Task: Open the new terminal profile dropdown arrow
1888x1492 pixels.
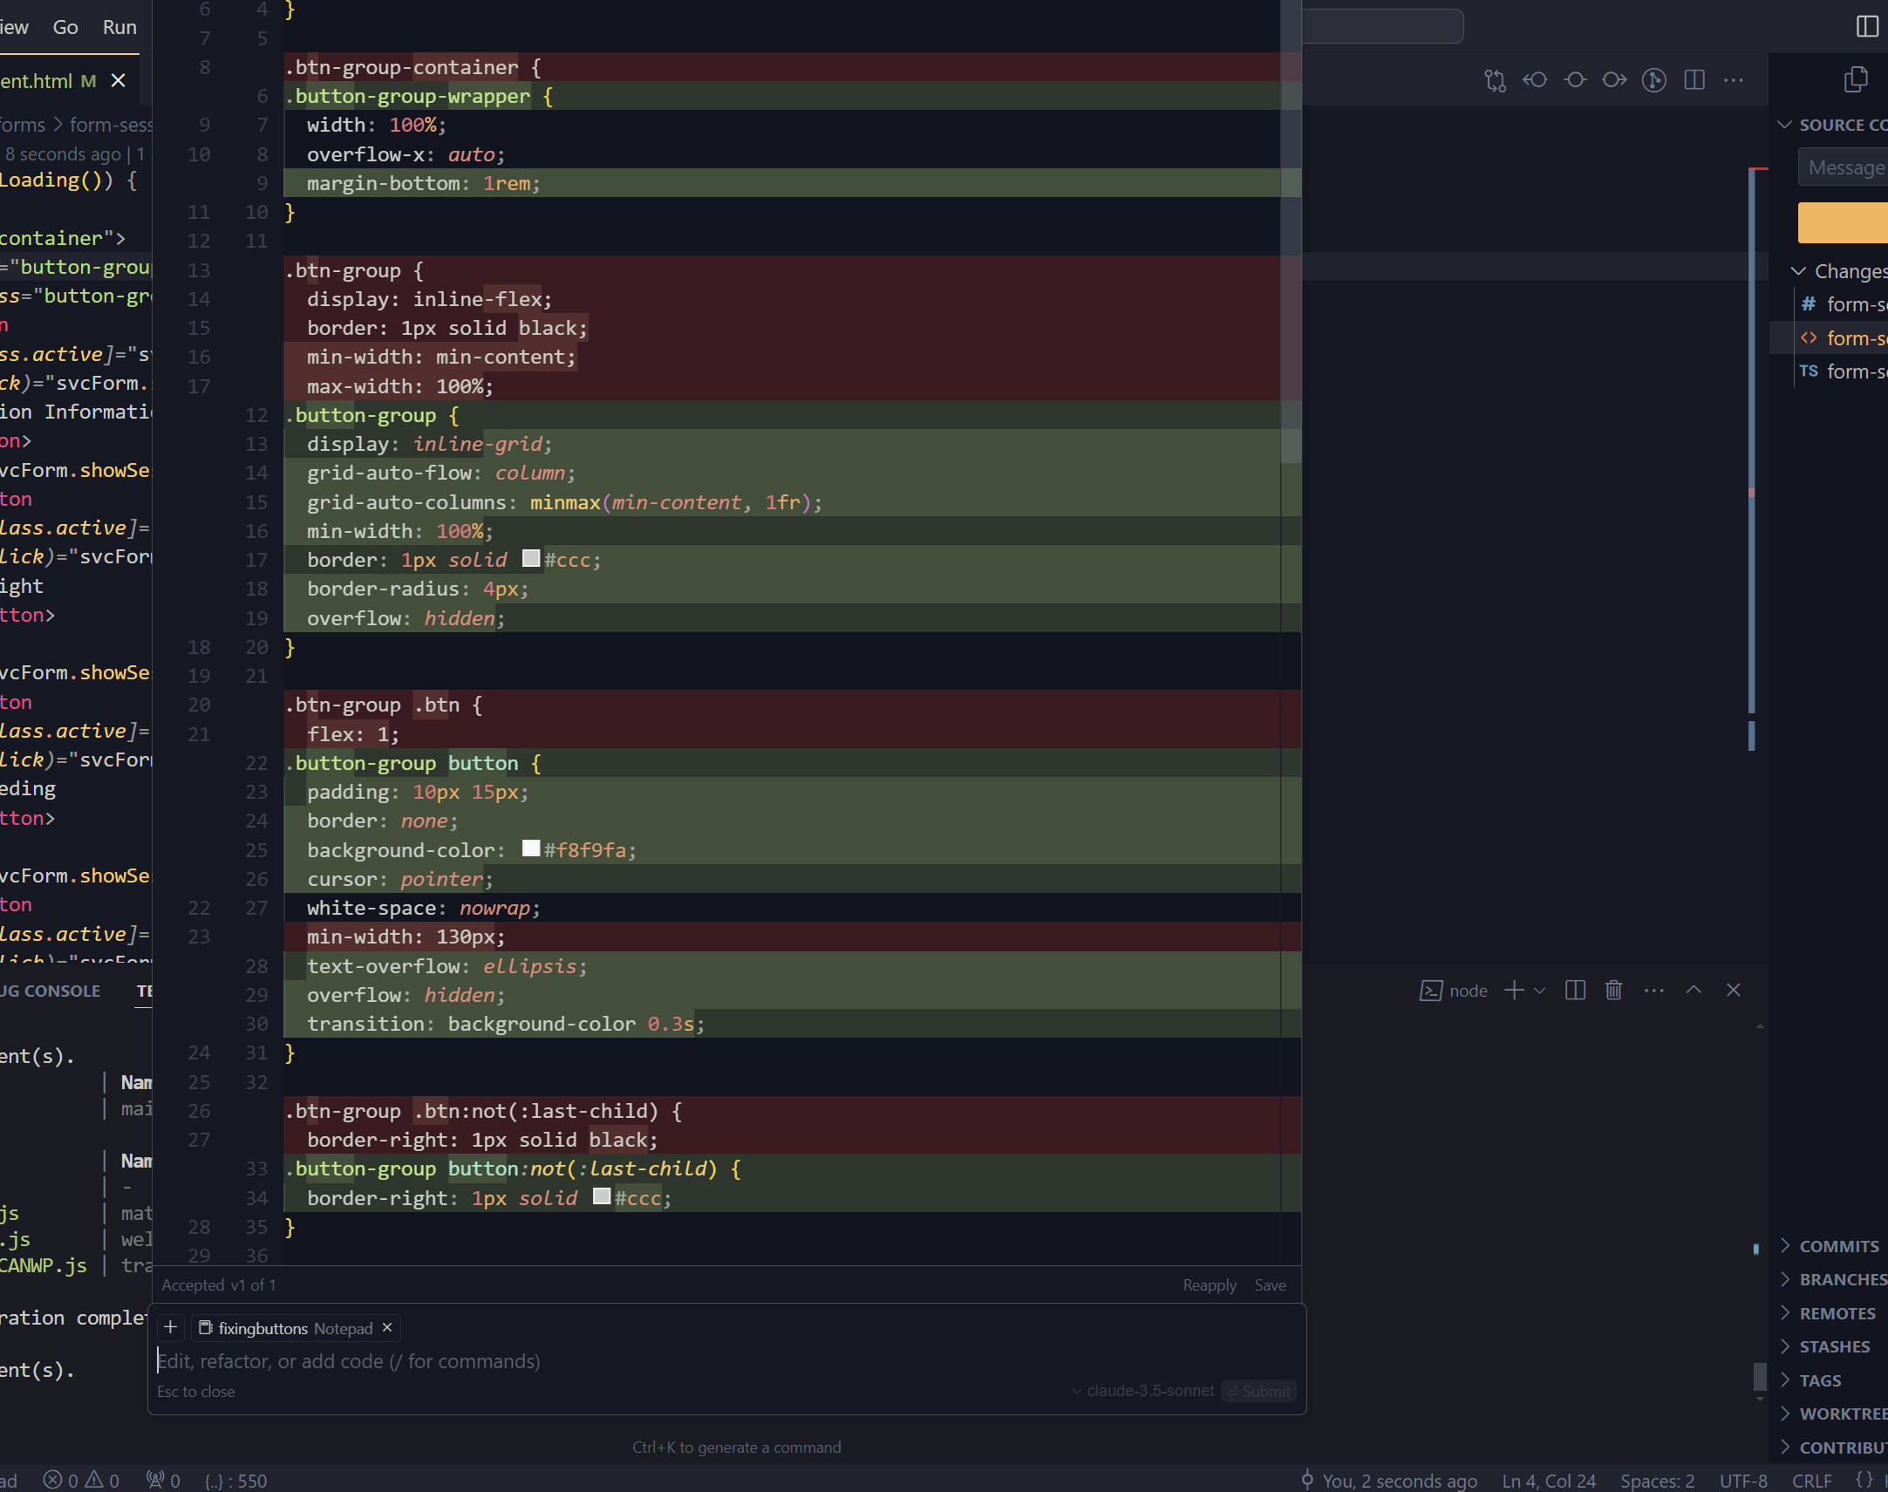Action: tap(1539, 991)
